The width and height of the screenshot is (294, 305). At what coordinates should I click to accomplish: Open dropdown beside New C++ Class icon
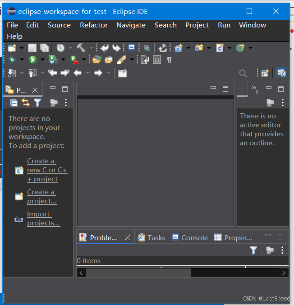point(251,48)
